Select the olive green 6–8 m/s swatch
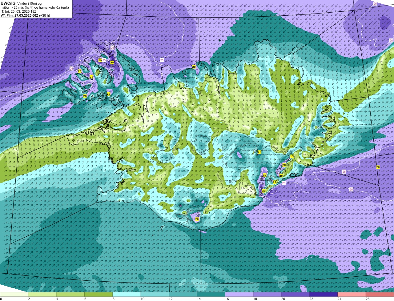394x301 pixels. [98, 294]
